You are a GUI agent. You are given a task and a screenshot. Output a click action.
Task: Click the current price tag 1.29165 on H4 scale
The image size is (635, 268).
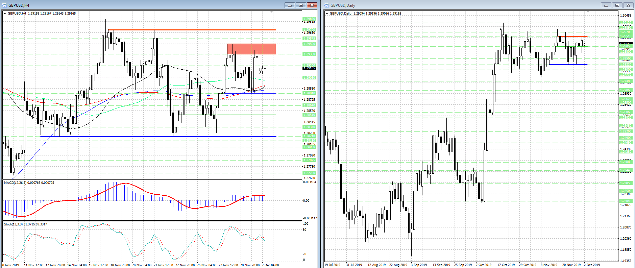coord(310,68)
